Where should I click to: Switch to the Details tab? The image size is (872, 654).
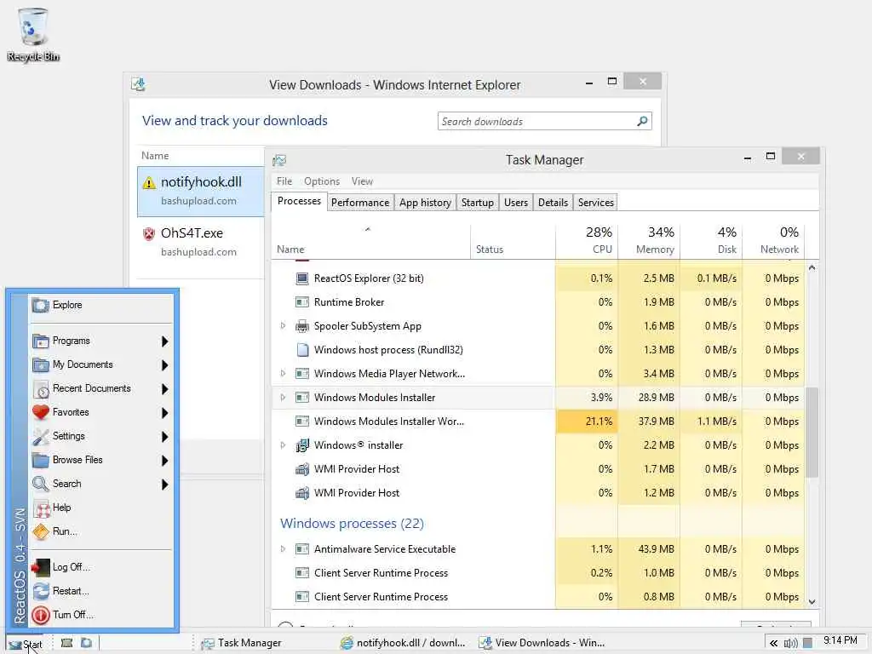pyautogui.click(x=553, y=203)
